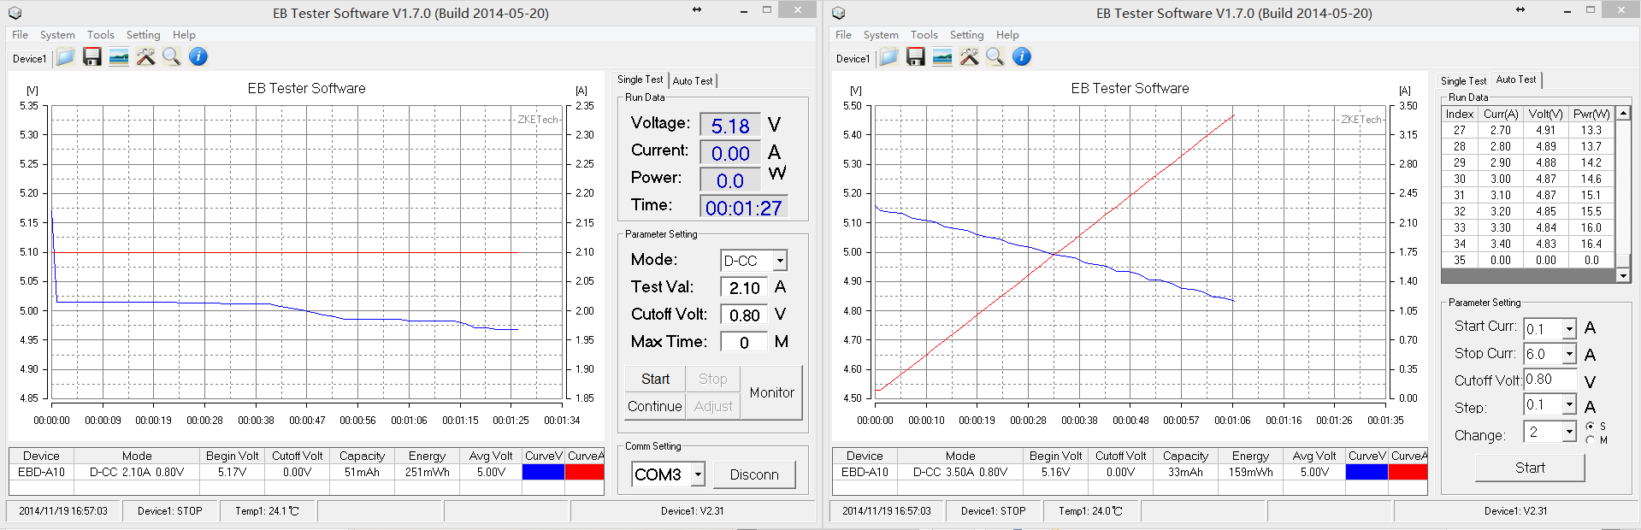Expand the Step dropdown

coord(1569,404)
